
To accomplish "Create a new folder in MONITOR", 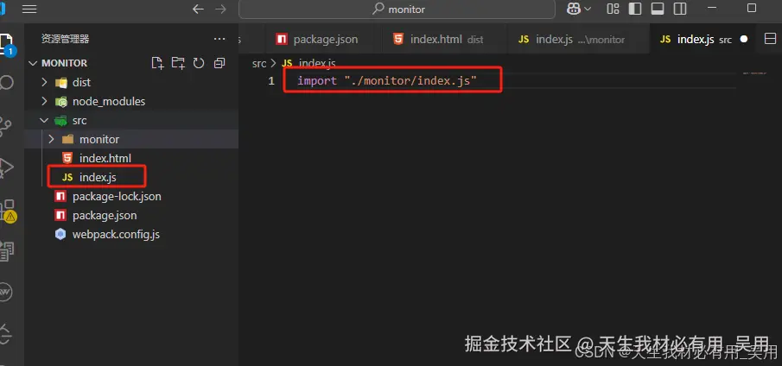I will 178,63.
